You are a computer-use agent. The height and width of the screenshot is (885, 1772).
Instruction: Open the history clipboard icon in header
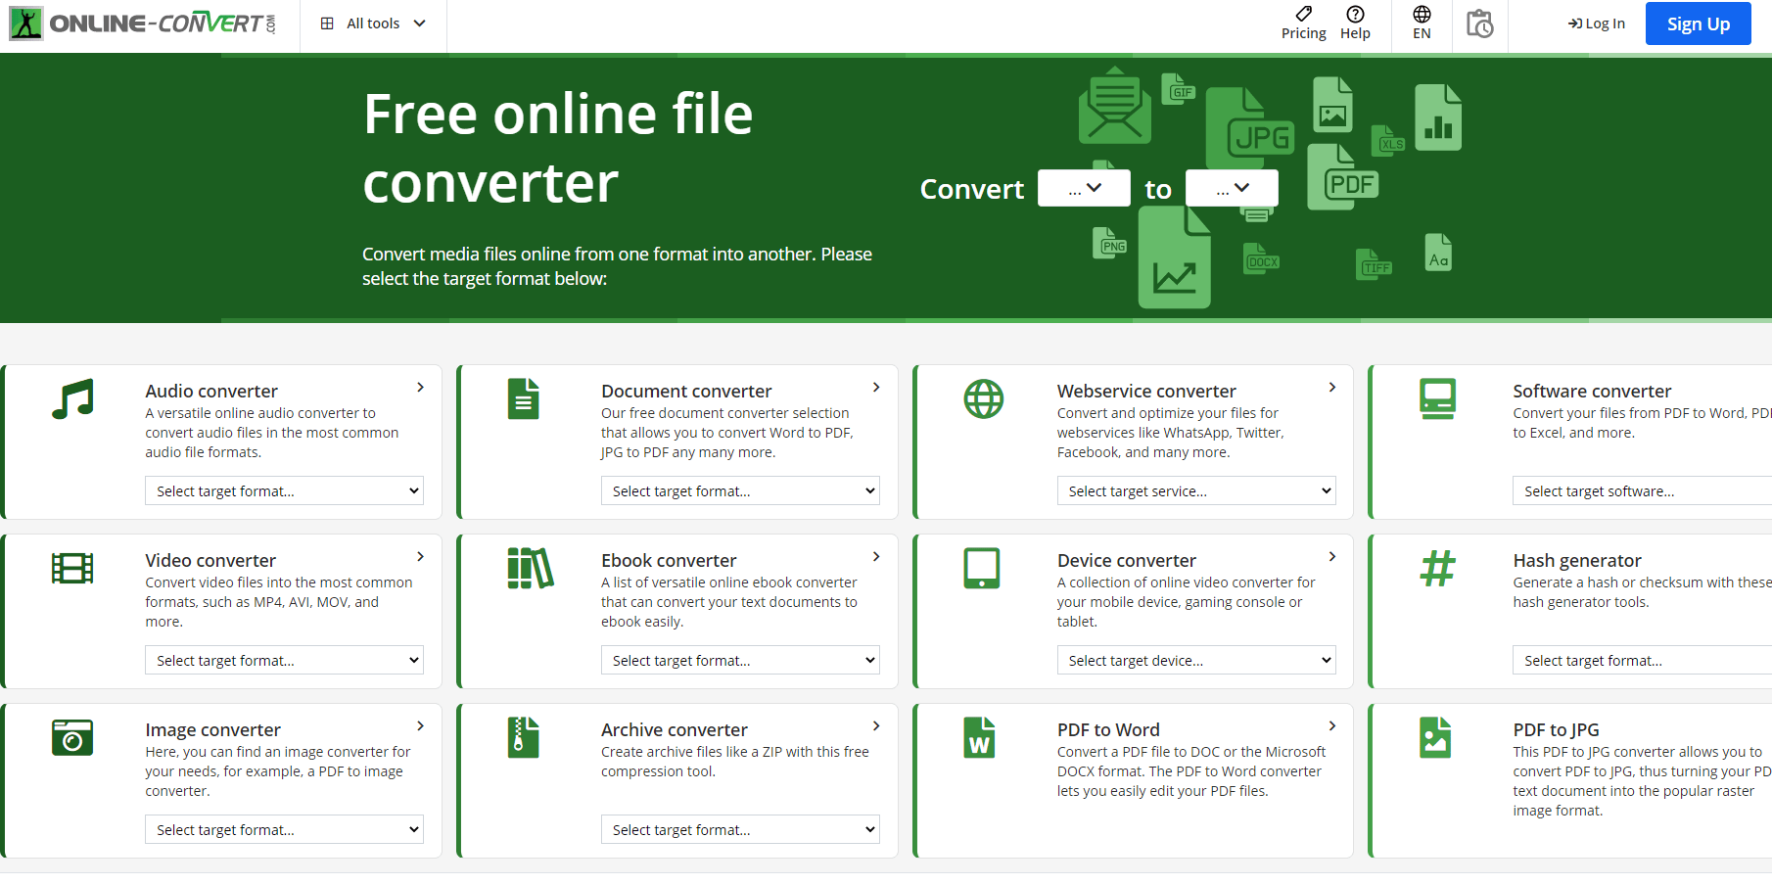pos(1479,23)
